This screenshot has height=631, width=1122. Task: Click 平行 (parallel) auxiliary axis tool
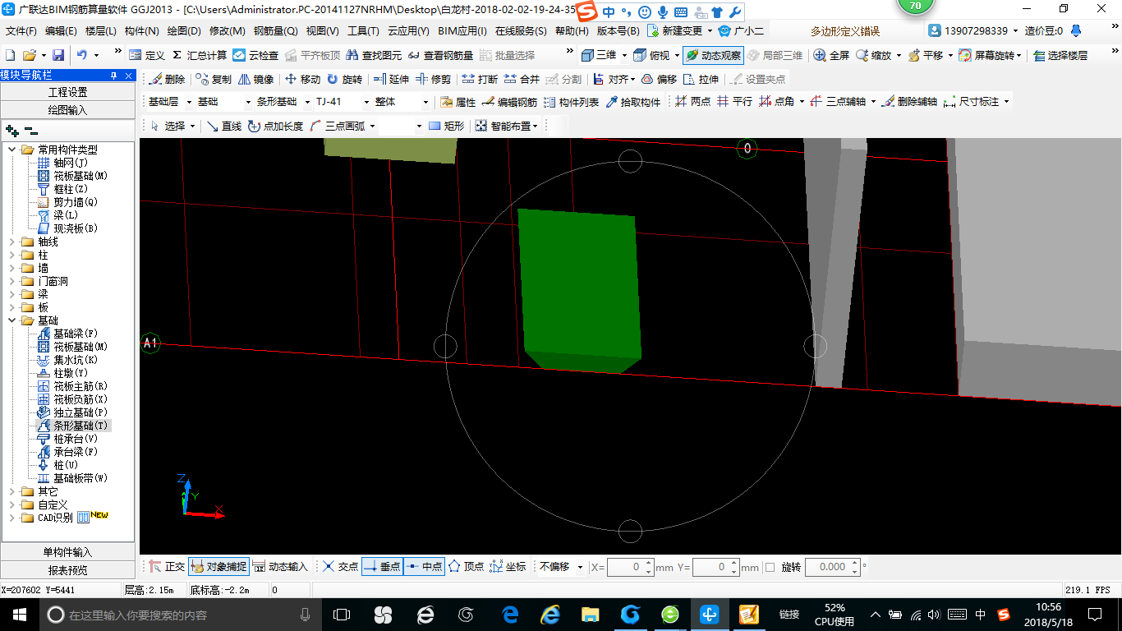[734, 102]
